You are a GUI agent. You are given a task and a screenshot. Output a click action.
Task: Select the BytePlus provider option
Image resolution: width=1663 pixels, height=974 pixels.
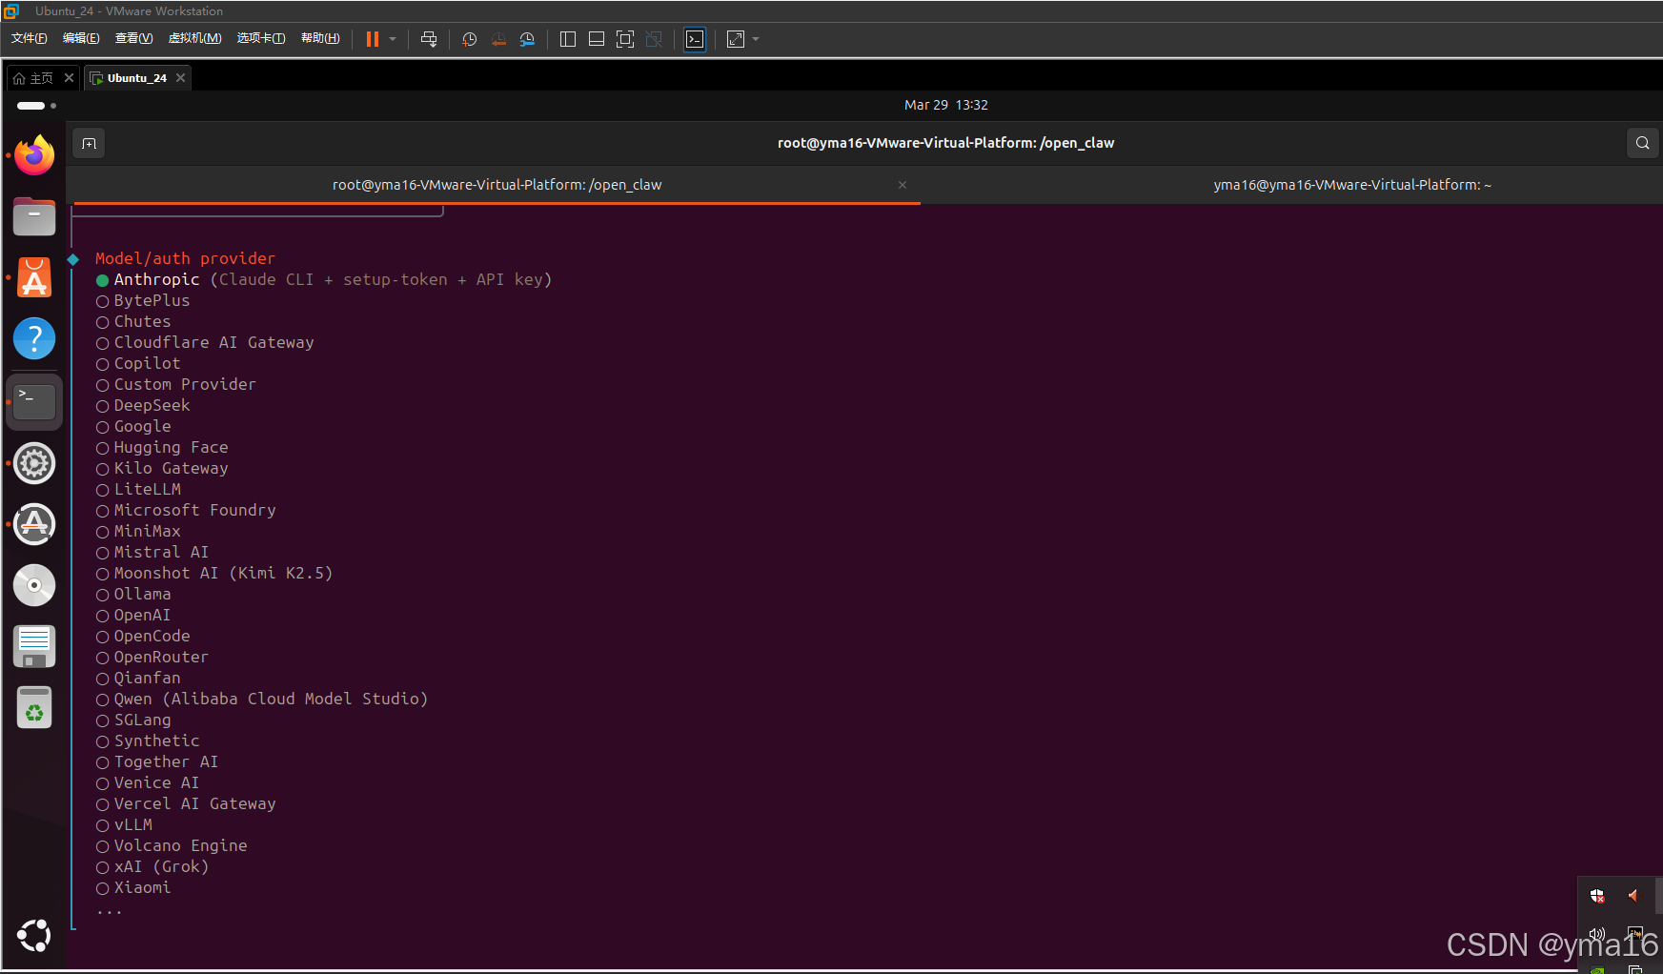pos(143,301)
